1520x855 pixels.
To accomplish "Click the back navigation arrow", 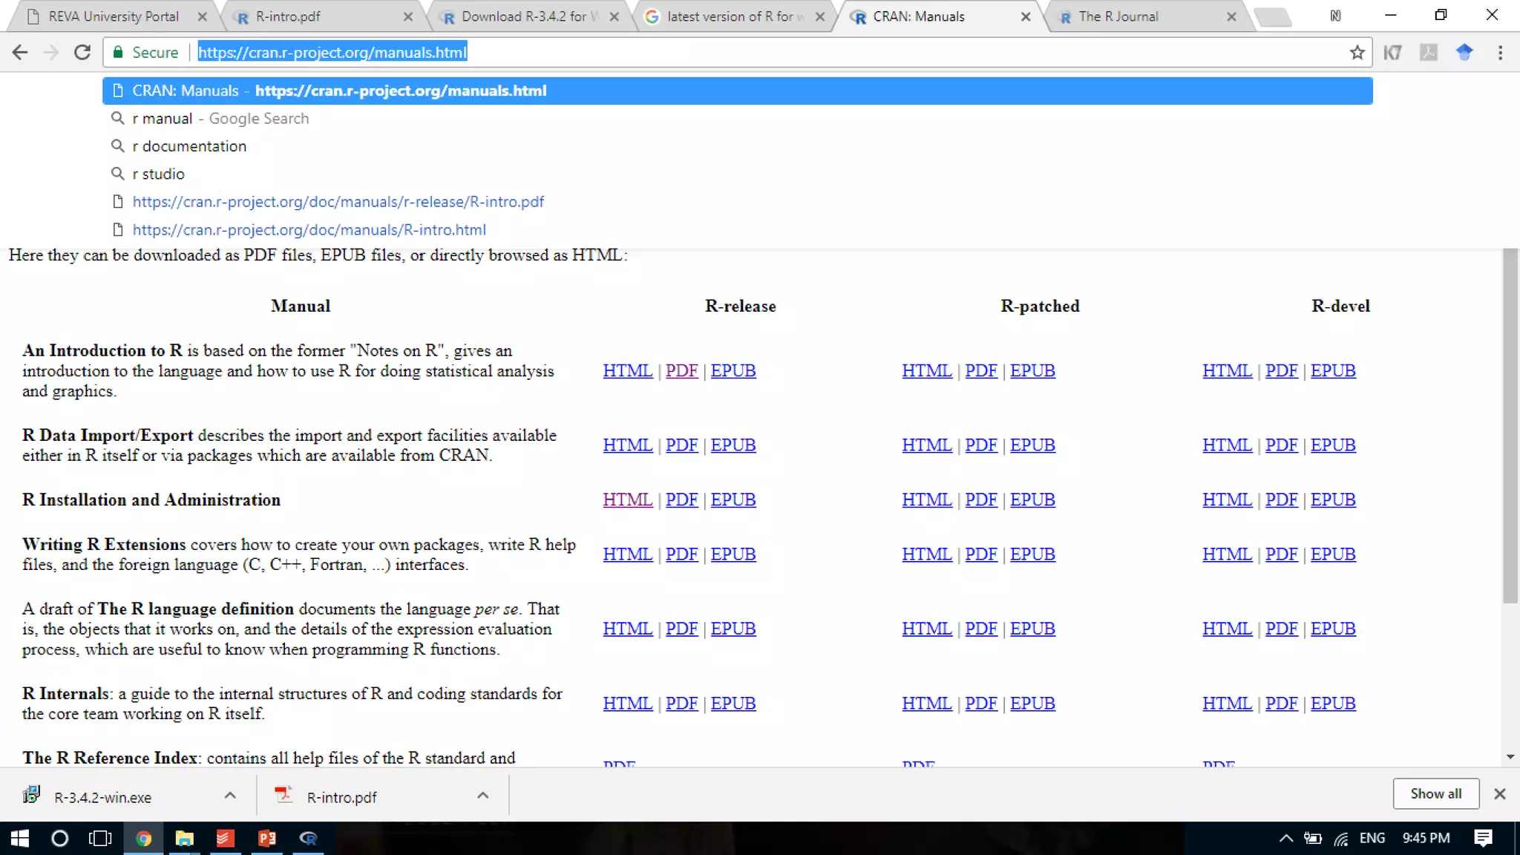I will click(x=20, y=53).
